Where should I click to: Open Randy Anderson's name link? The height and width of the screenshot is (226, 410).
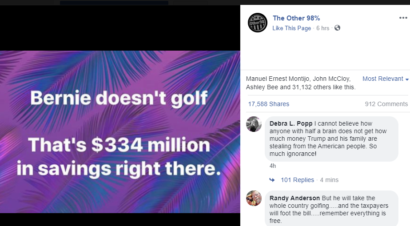coord(295,198)
